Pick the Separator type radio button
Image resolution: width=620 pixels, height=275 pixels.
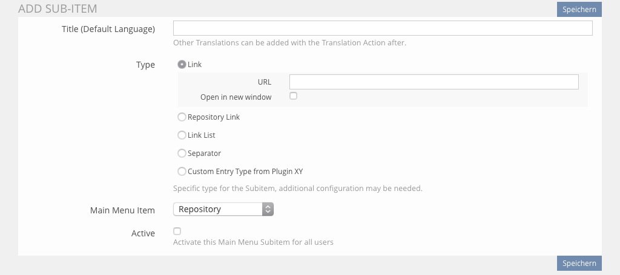click(x=182, y=154)
